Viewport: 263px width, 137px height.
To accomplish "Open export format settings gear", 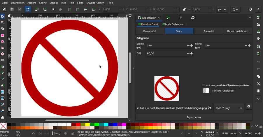I will 249,106.
